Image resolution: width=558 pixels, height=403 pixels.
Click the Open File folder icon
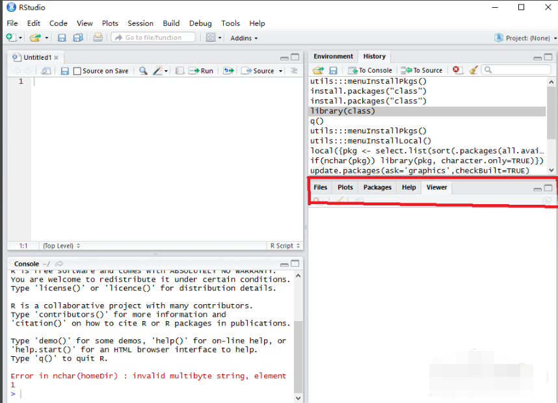(x=35, y=37)
